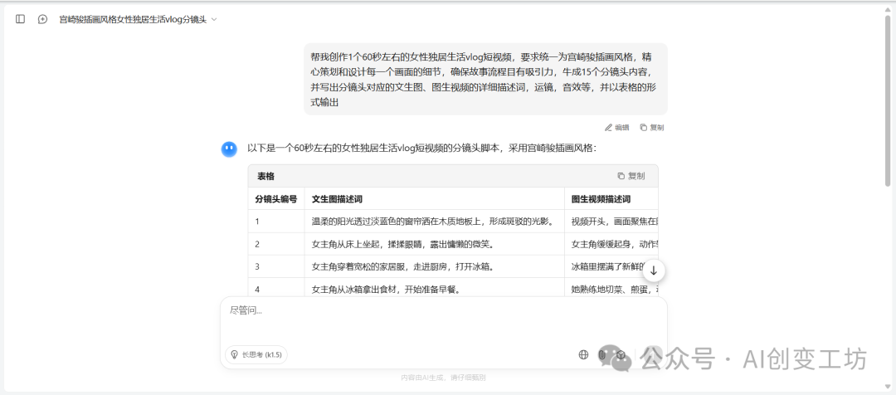Click the table cell with shot number 4

[x=276, y=289]
